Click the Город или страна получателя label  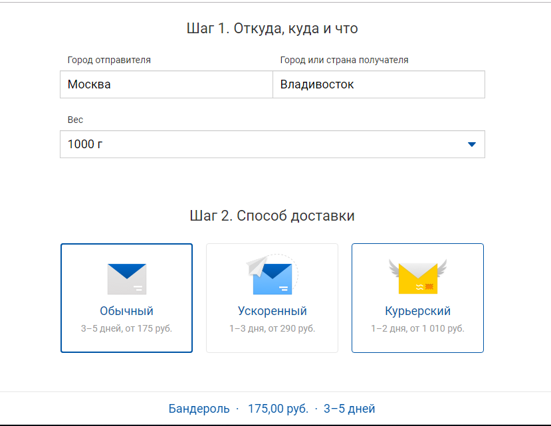[344, 60]
